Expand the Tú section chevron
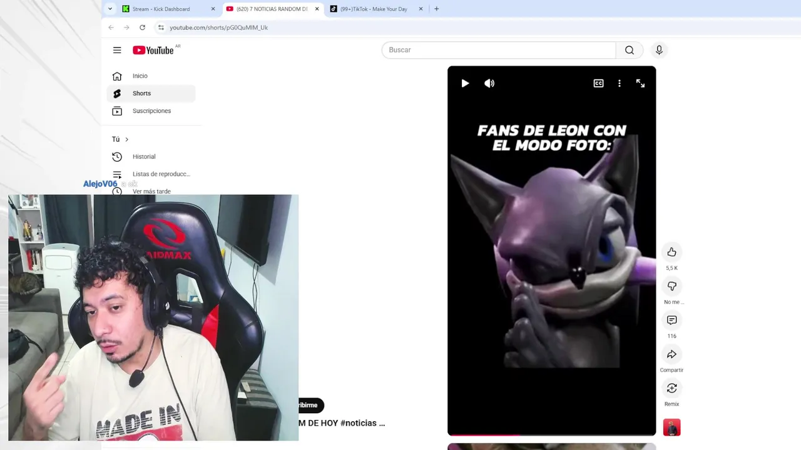 point(126,139)
